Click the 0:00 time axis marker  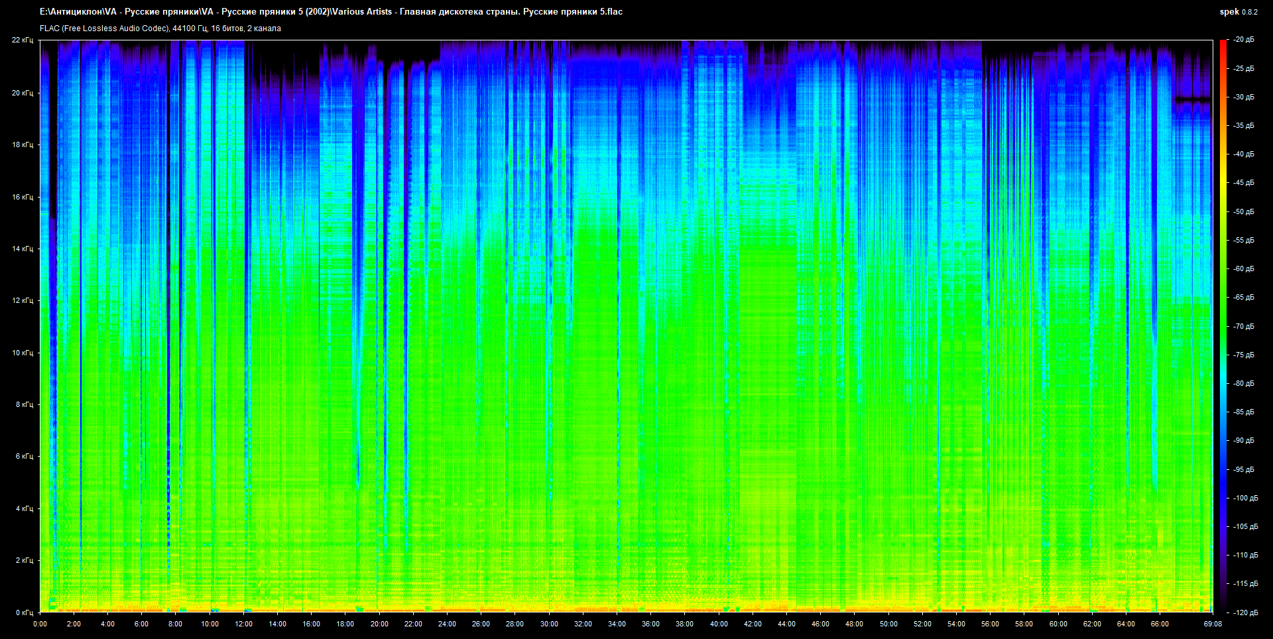click(40, 624)
